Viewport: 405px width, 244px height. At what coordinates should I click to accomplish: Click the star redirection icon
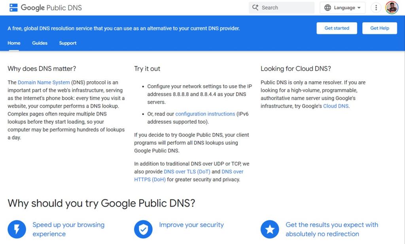coord(270,229)
